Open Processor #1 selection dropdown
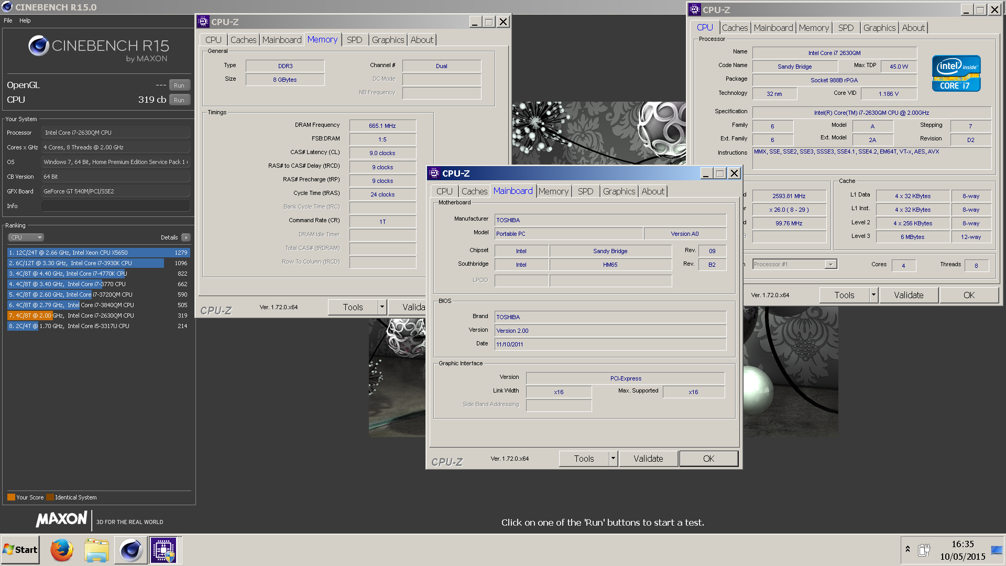Viewport: 1006px width, 566px height. click(794, 264)
